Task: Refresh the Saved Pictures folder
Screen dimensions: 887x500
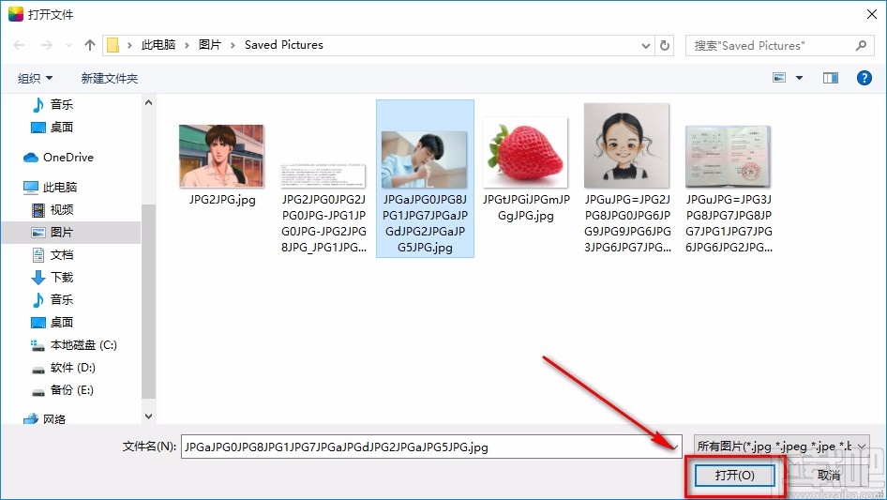Action: pos(665,45)
